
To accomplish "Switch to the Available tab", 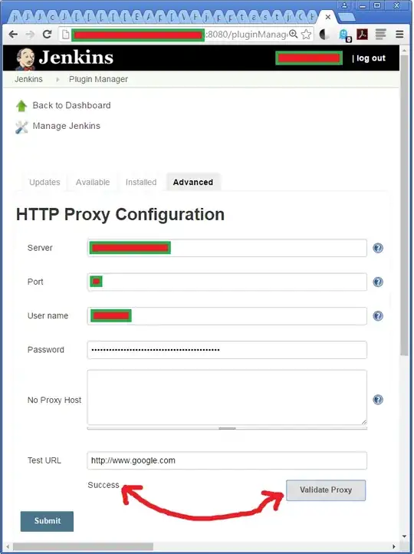I will coord(93,183).
